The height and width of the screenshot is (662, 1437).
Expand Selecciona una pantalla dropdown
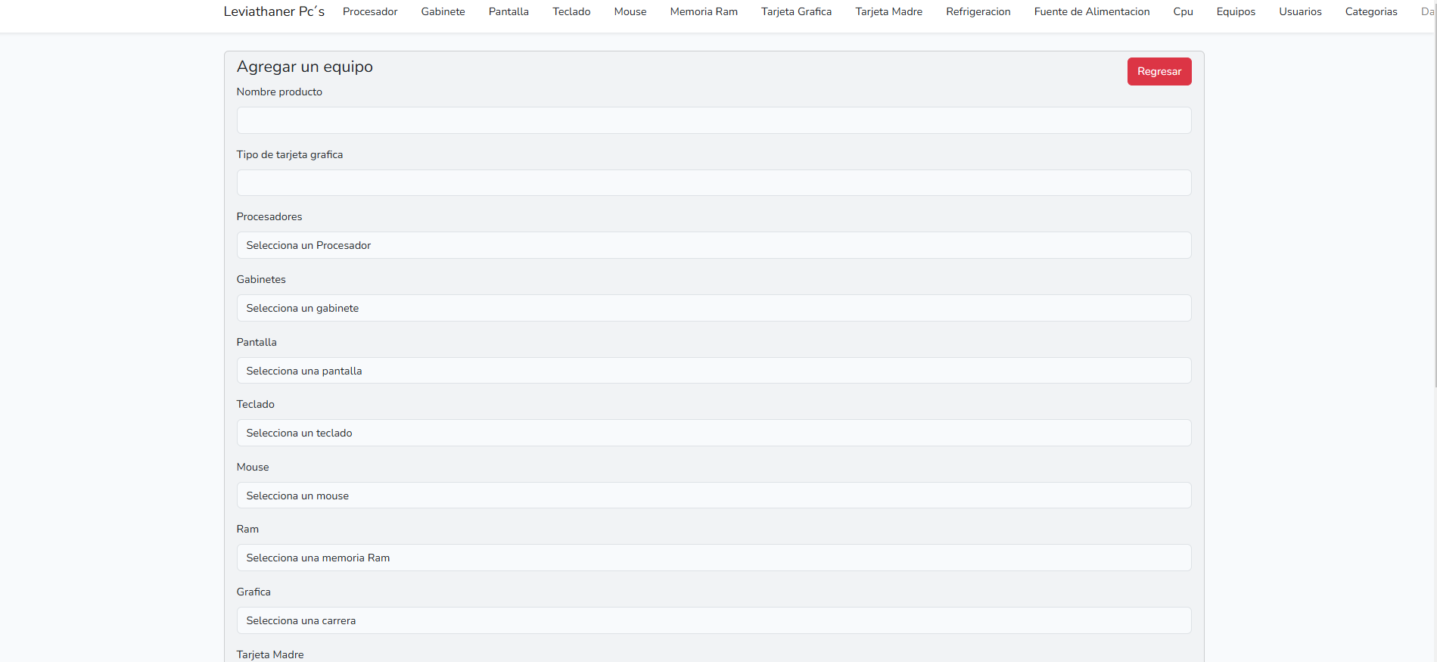pyautogui.click(x=714, y=371)
